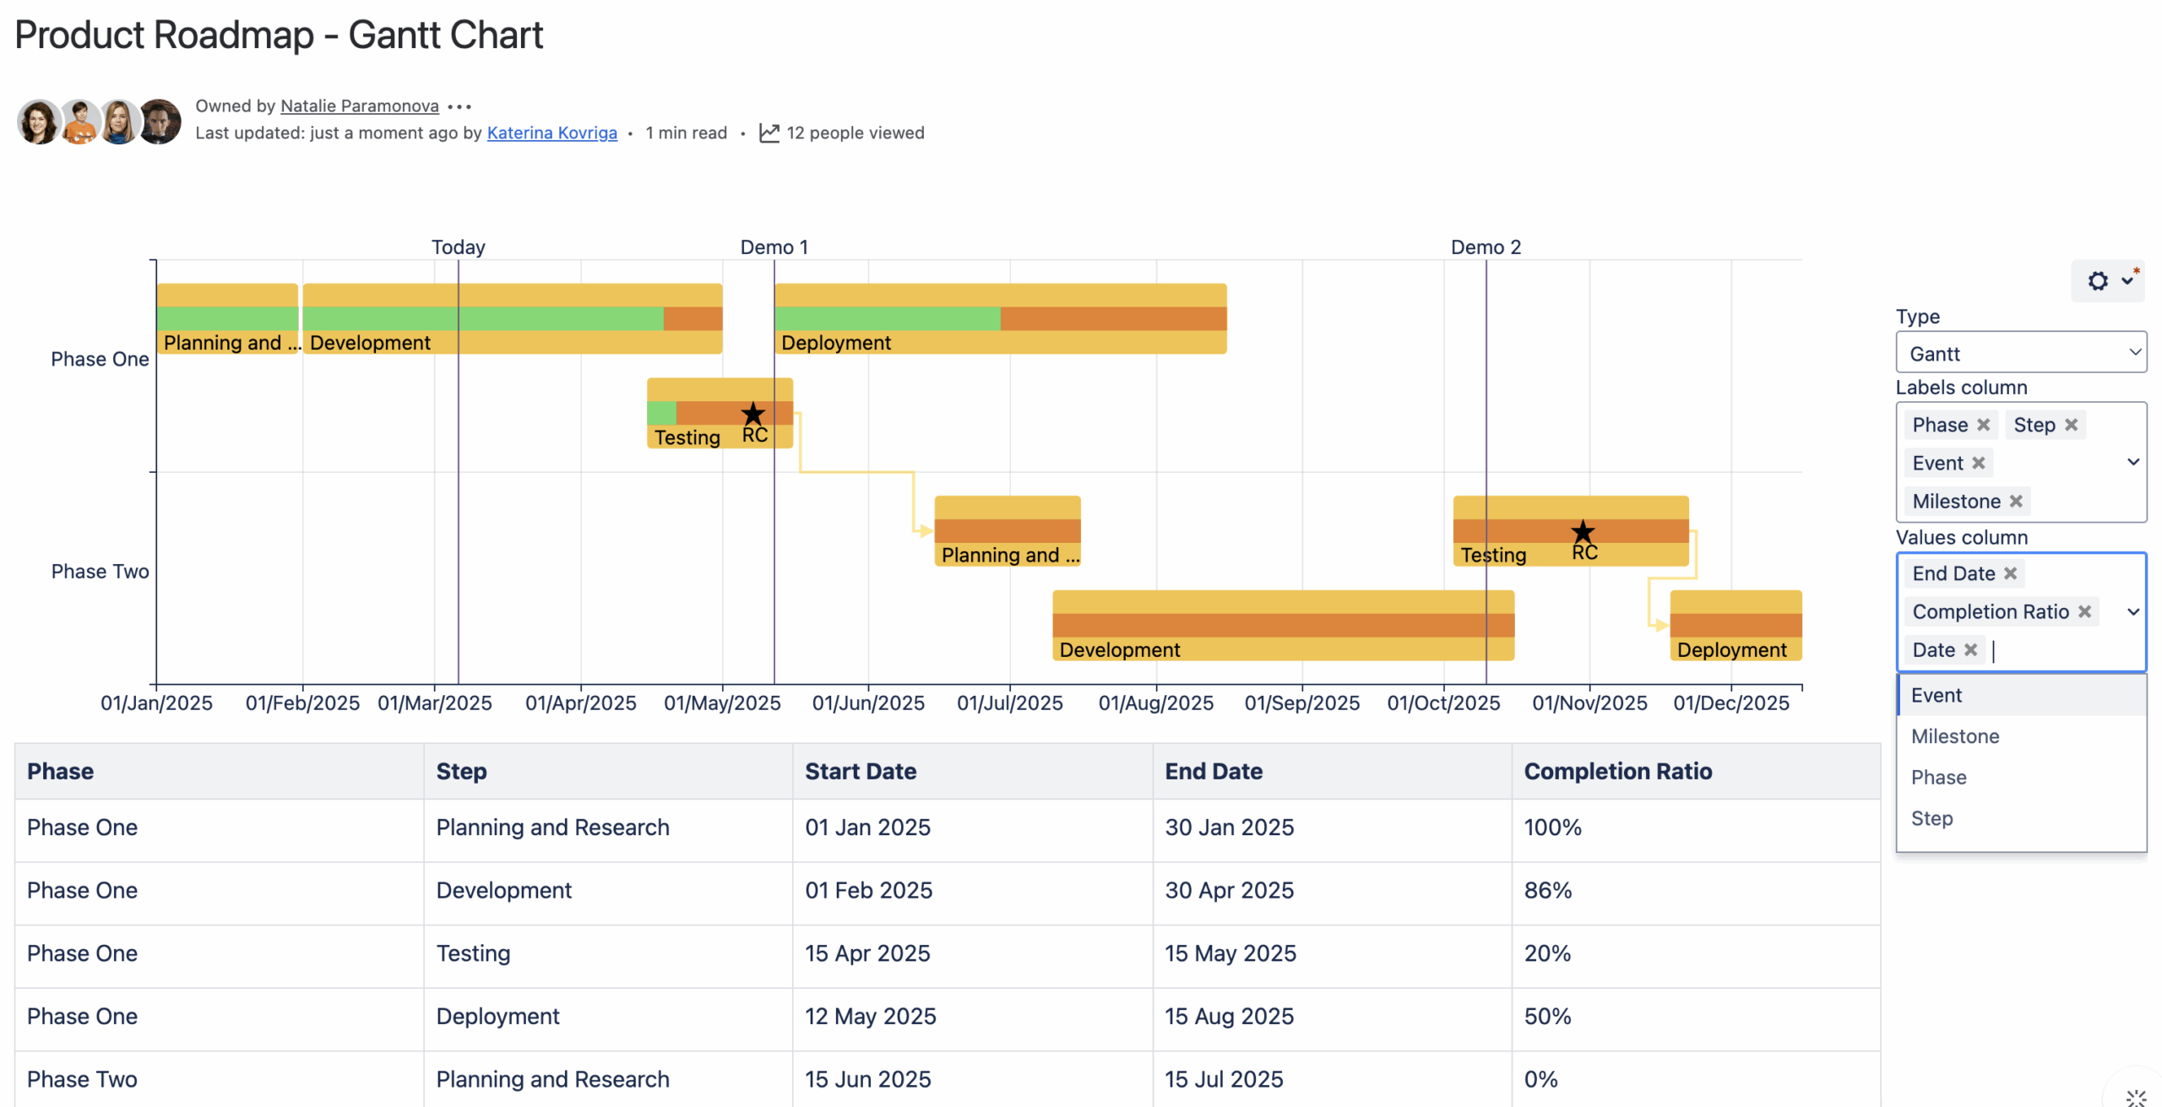This screenshot has height=1107, width=2162.
Task: Open Katerina Kovriga's profile link
Action: click(x=552, y=133)
